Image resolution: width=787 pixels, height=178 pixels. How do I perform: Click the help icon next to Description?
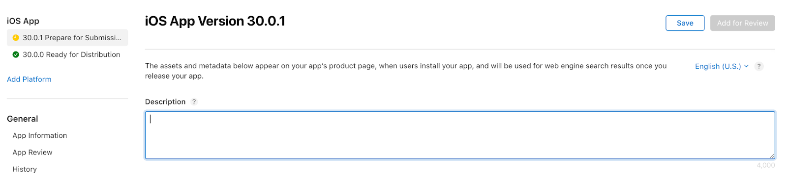[x=194, y=102]
